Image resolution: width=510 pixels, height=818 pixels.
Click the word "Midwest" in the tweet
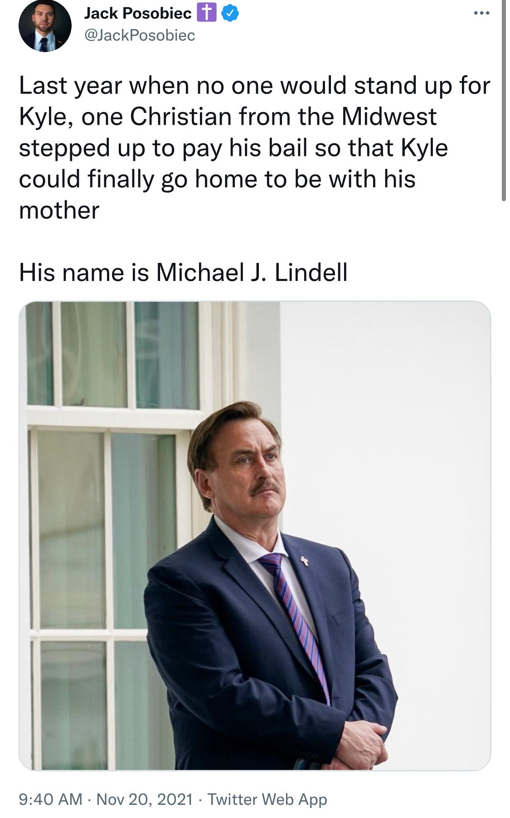tap(389, 116)
